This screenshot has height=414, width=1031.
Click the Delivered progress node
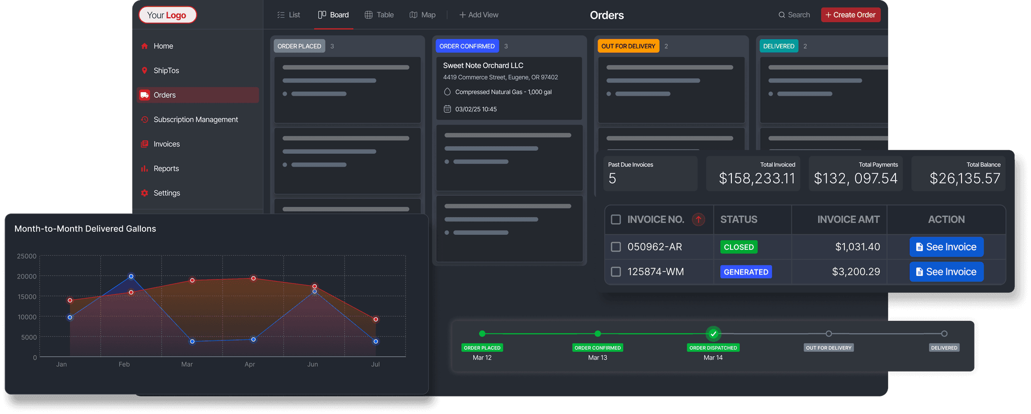coord(944,333)
